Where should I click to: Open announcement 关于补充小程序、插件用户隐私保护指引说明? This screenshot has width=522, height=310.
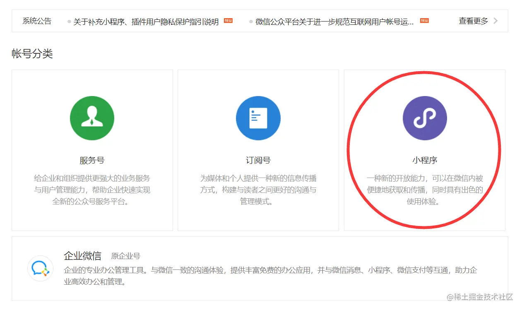coord(146,22)
